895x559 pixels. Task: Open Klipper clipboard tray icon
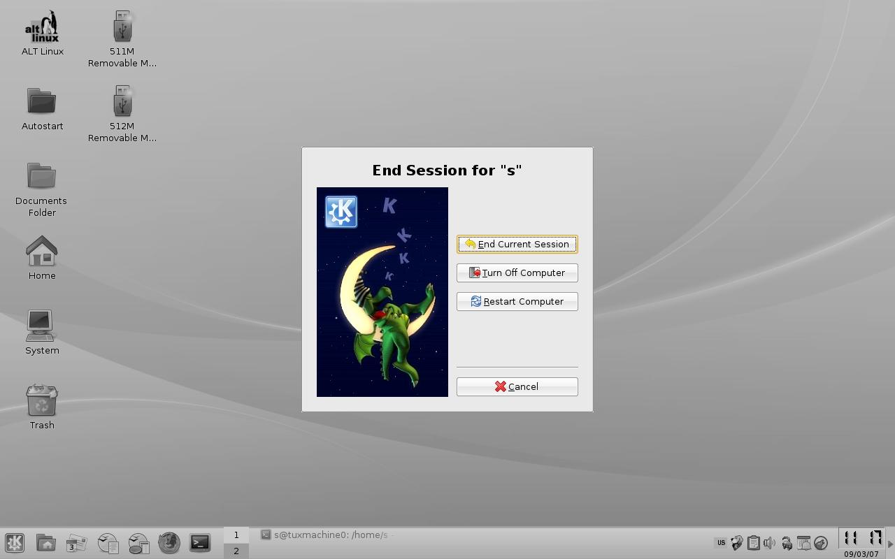pos(754,543)
